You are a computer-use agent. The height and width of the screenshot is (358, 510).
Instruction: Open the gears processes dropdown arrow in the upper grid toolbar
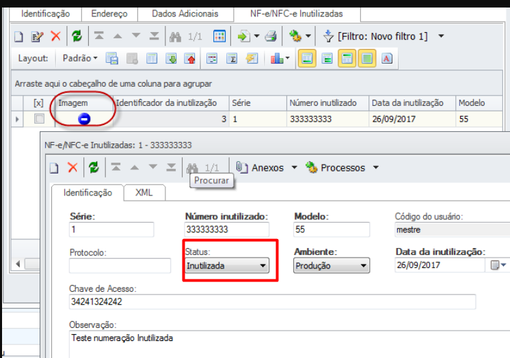tap(308, 36)
